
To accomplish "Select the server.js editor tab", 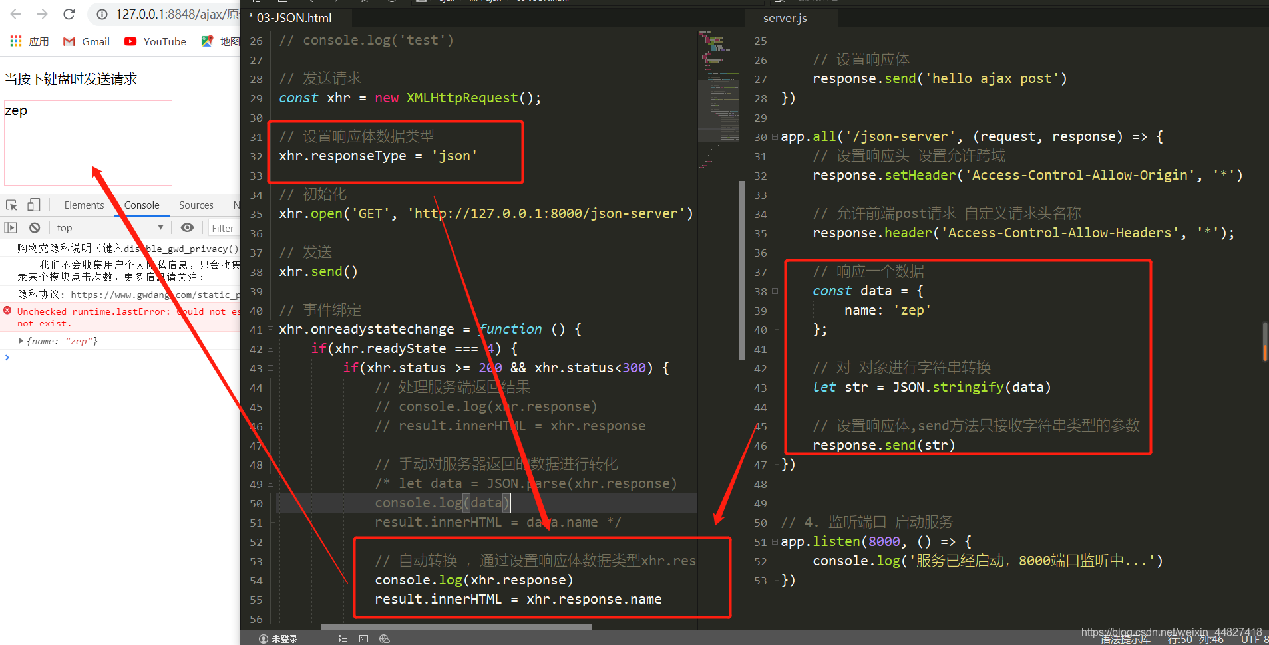I will pyautogui.click(x=785, y=18).
